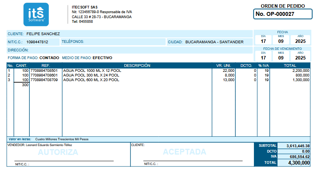The height and width of the screenshot is (170, 317).
Task: Select the VR. UNI. column header
Action: pos(224,66)
